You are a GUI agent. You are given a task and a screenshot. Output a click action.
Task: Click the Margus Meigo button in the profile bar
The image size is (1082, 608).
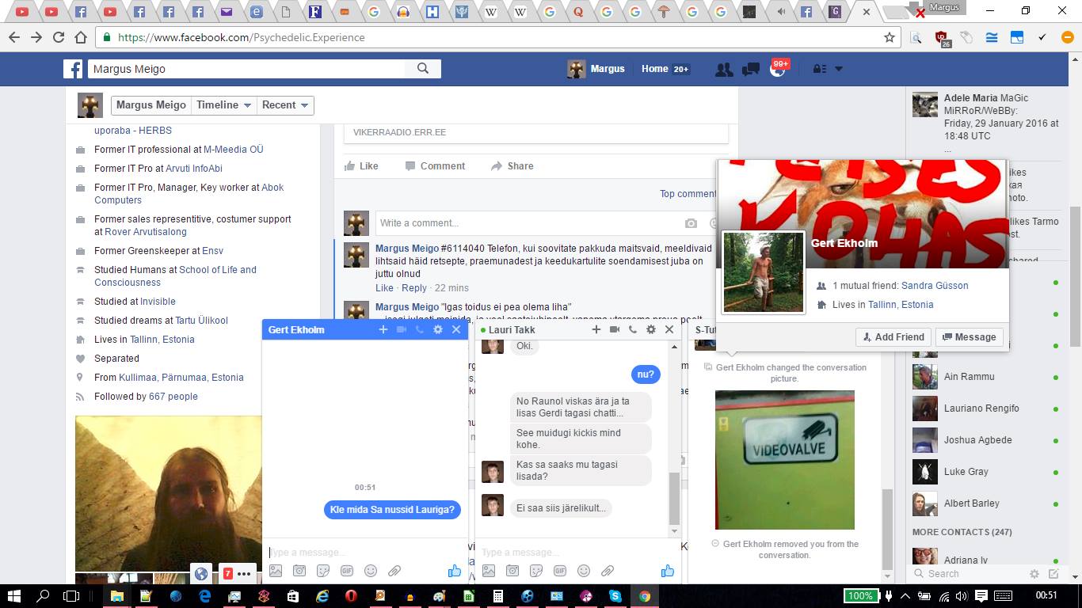pyautogui.click(x=150, y=105)
